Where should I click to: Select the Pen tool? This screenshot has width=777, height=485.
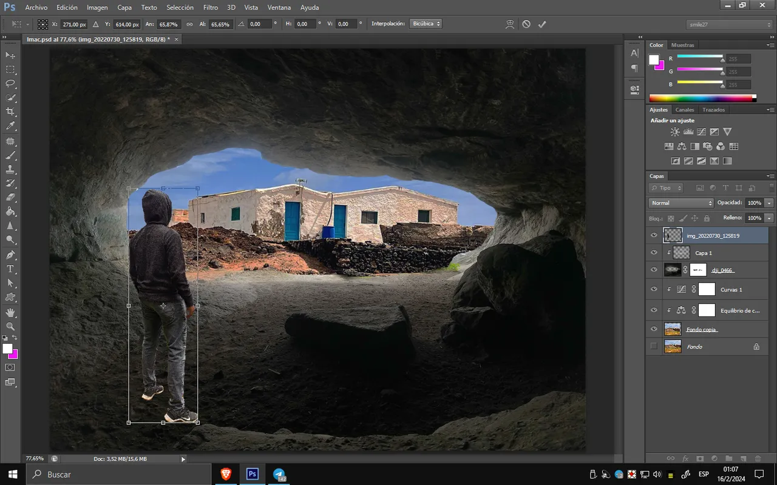coord(10,255)
